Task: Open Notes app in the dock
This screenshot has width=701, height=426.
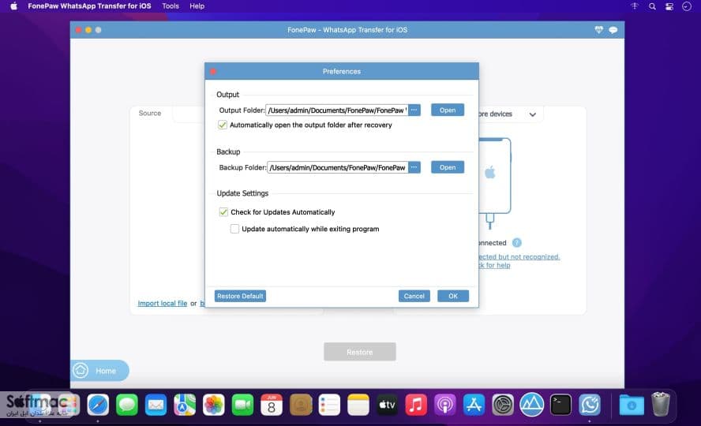Action: click(x=358, y=405)
